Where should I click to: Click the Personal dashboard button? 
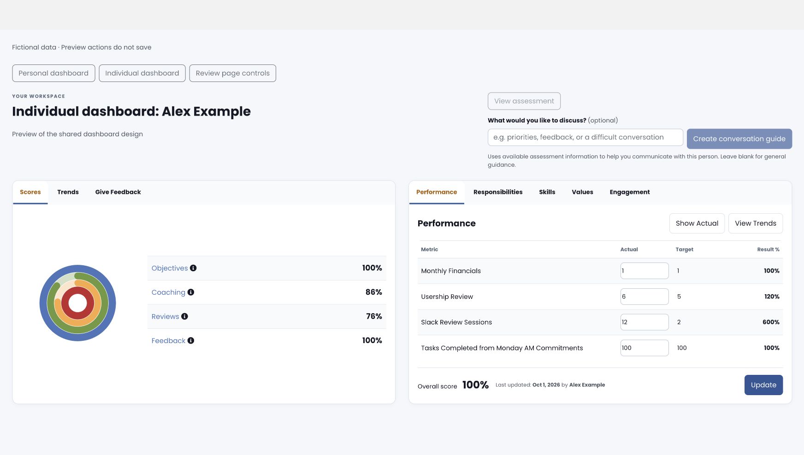53,73
